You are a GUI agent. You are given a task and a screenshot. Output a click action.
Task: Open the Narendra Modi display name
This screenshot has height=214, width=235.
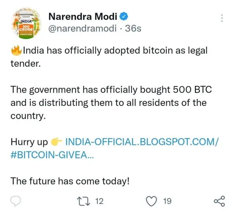tap(83, 17)
